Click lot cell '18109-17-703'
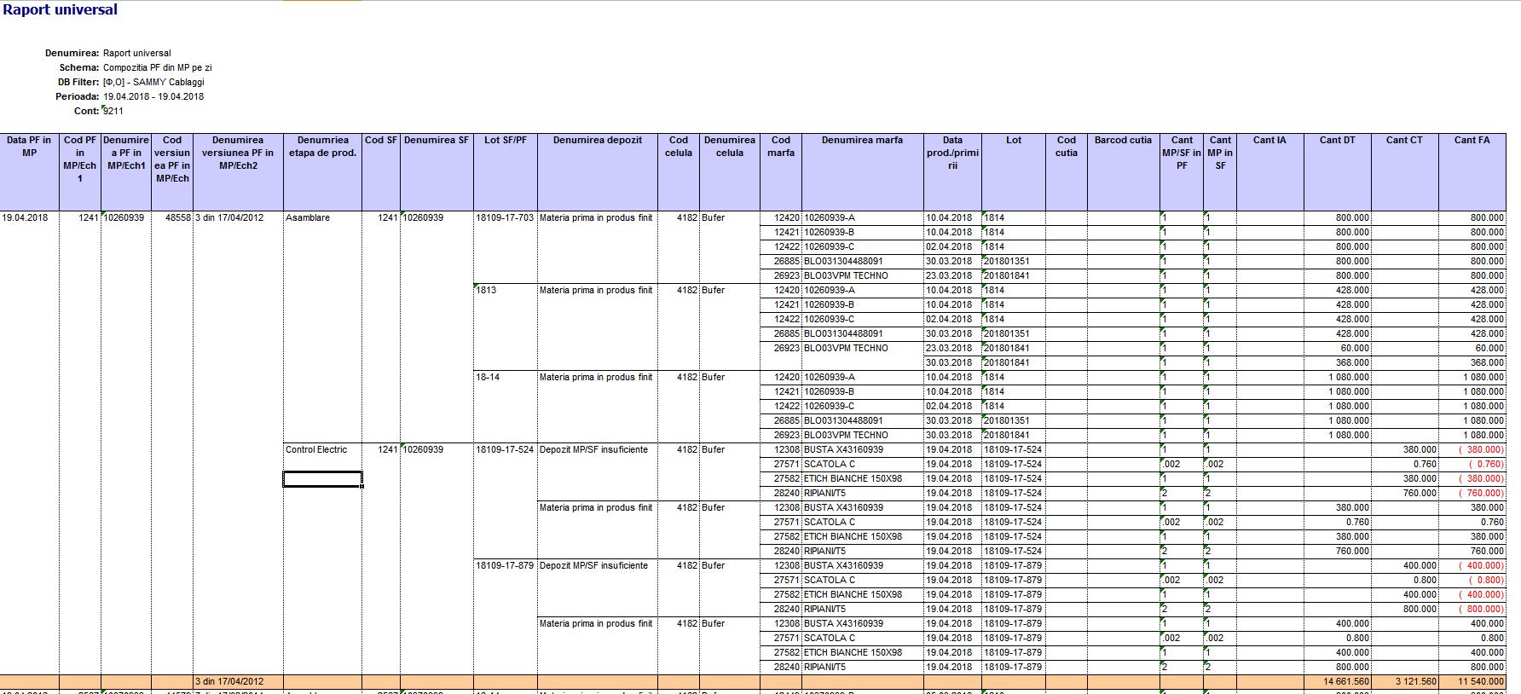 [505, 217]
